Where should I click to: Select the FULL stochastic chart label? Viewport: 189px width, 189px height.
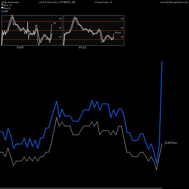[x=82, y=47]
